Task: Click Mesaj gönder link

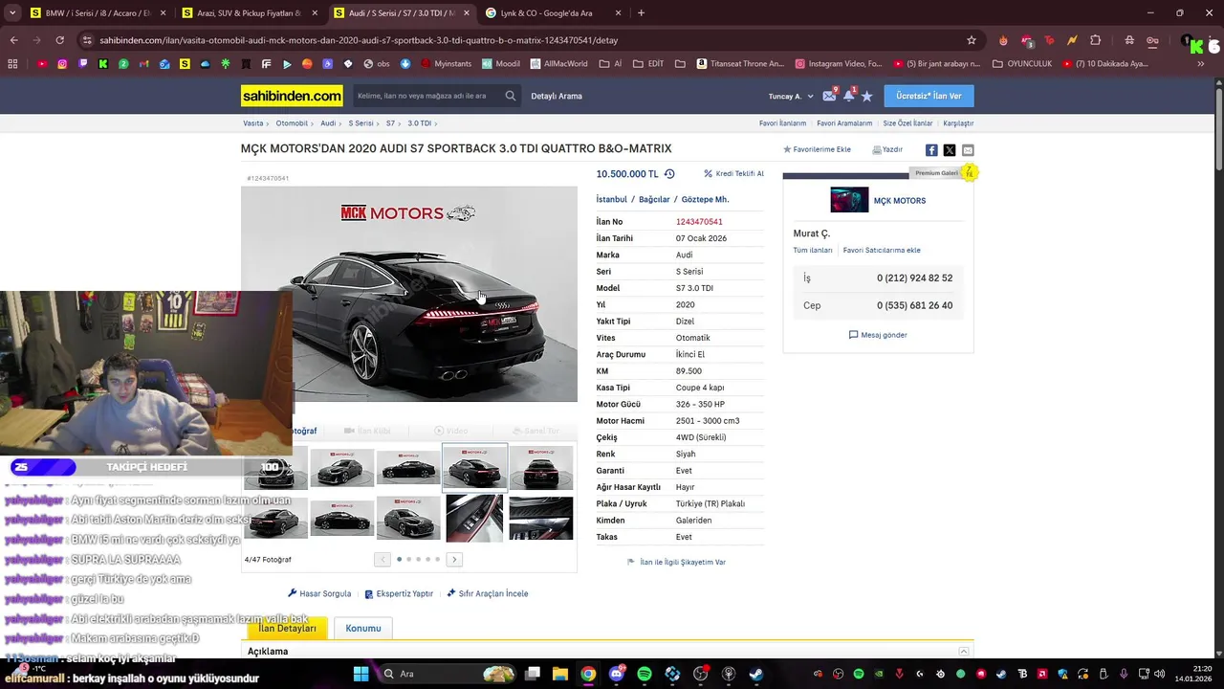Action: pos(878,335)
